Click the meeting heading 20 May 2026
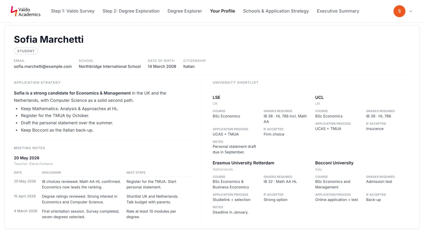This screenshot has width=424, height=238. (26, 158)
